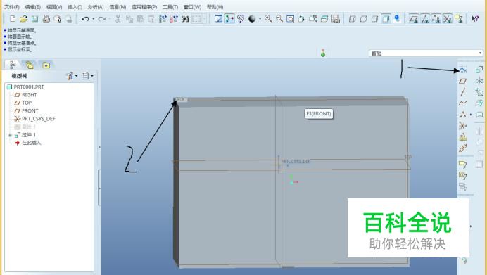Open the model tree settings dropdown

[x=72, y=76]
